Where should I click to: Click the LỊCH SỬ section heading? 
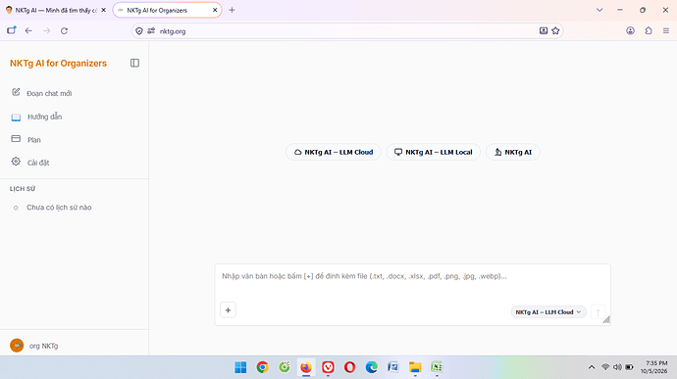coord(23,189)
